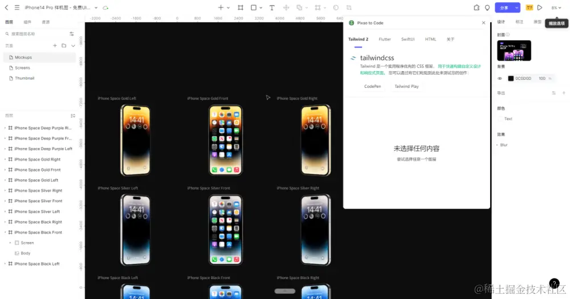
Task: Collapse iPhone Space Black Front layer
Action: (x=5, y=232)
